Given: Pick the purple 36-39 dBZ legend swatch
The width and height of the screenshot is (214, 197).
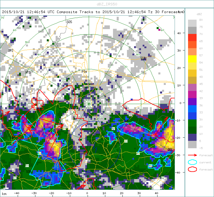Looking at the screenshot, I should (192, 102).
